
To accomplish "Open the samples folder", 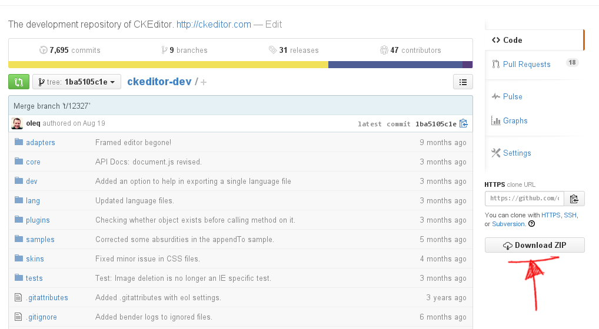I will click(40, 240).
